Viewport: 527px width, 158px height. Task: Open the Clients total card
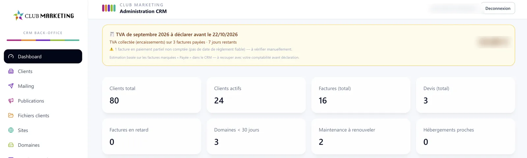pyautogui.click(x=152, y=95)
